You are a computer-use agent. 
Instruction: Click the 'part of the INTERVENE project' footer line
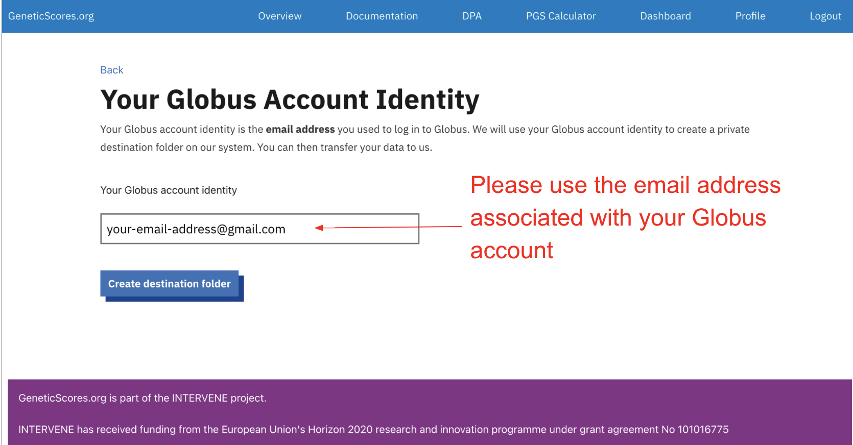pos(143,398)
